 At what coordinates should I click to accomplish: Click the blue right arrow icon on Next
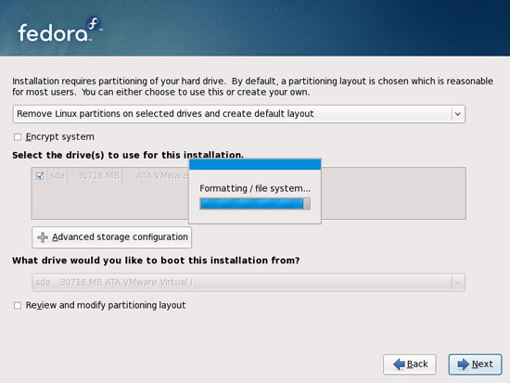[464, 364]
